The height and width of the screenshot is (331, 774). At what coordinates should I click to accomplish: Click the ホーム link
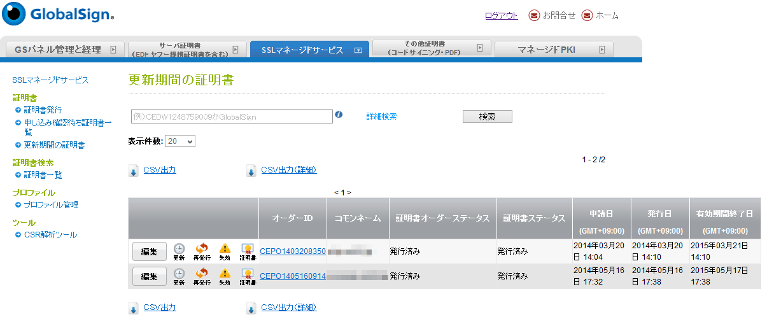(x=607, y=16)
